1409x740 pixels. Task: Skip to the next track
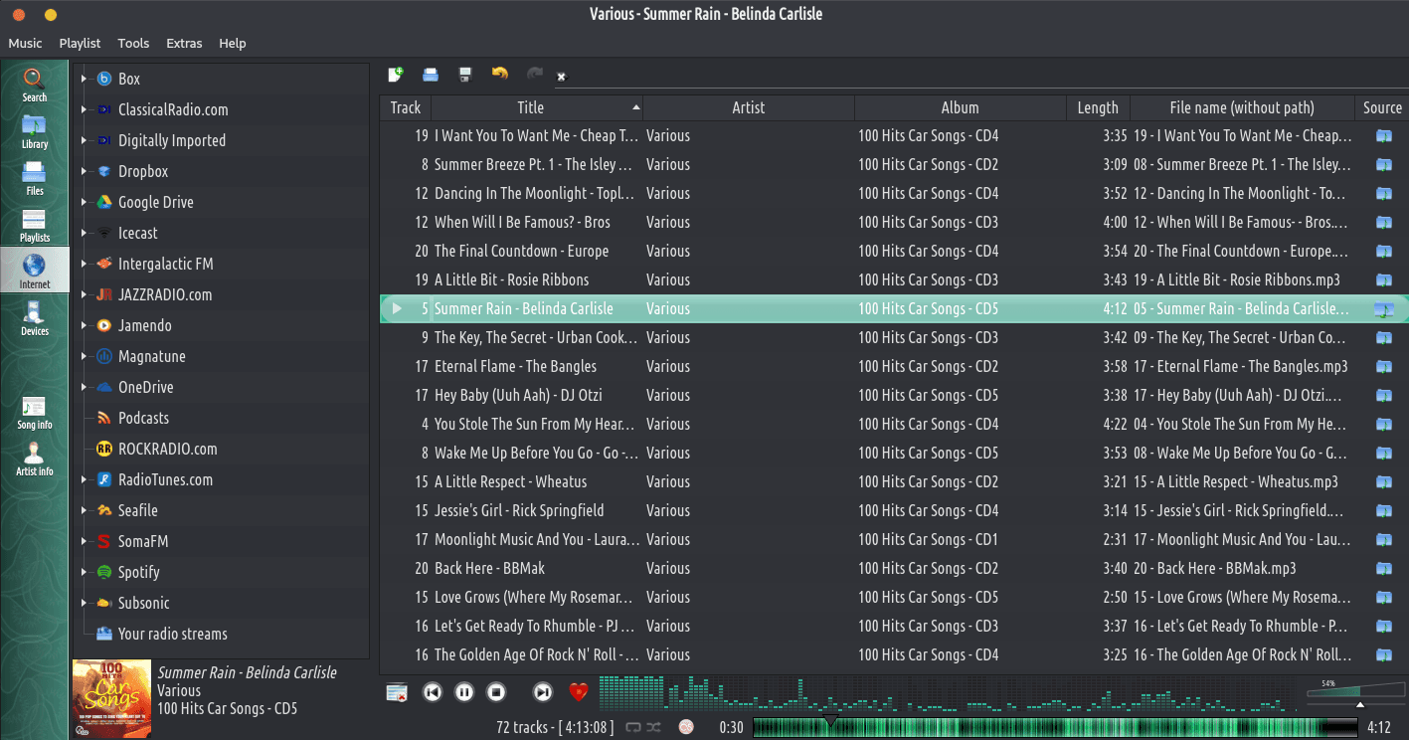point(542,692)
